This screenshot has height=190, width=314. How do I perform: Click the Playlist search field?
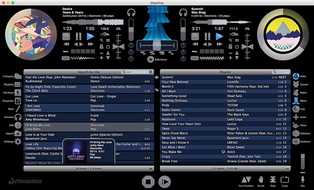(x=281, y=72)
